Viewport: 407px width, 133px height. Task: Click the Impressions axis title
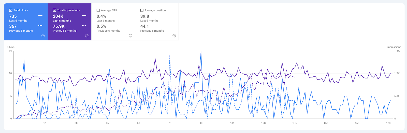(394, 47)
